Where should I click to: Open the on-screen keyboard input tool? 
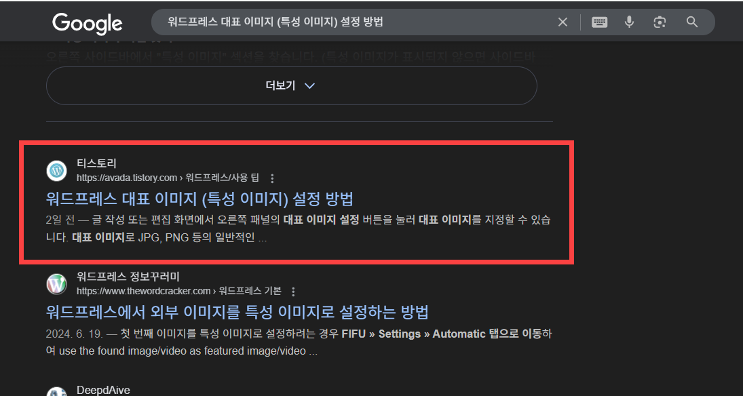pos(599,22)
